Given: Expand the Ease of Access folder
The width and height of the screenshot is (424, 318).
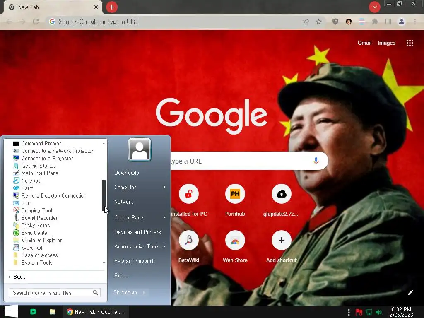Looking at the screenshot, I should click(x=35, y=255).
